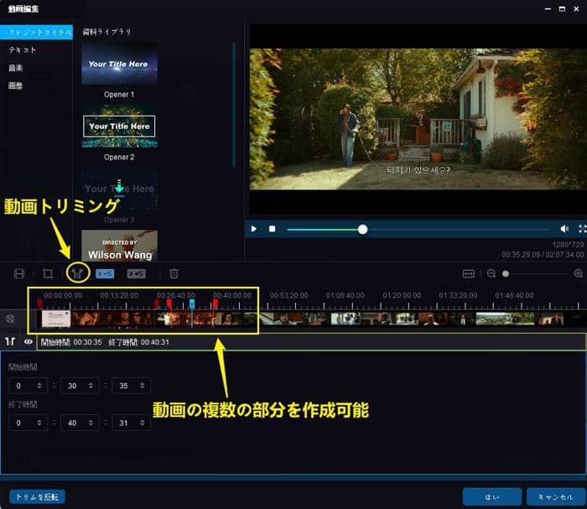Click the red marker at timeline start
This screenshot has height=509, width=587.
click(x=39, y=304)
